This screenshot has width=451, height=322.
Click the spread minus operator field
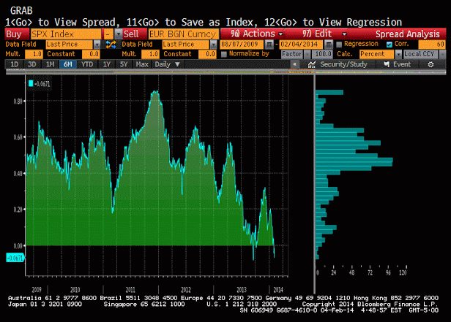[x=108, y=34]
